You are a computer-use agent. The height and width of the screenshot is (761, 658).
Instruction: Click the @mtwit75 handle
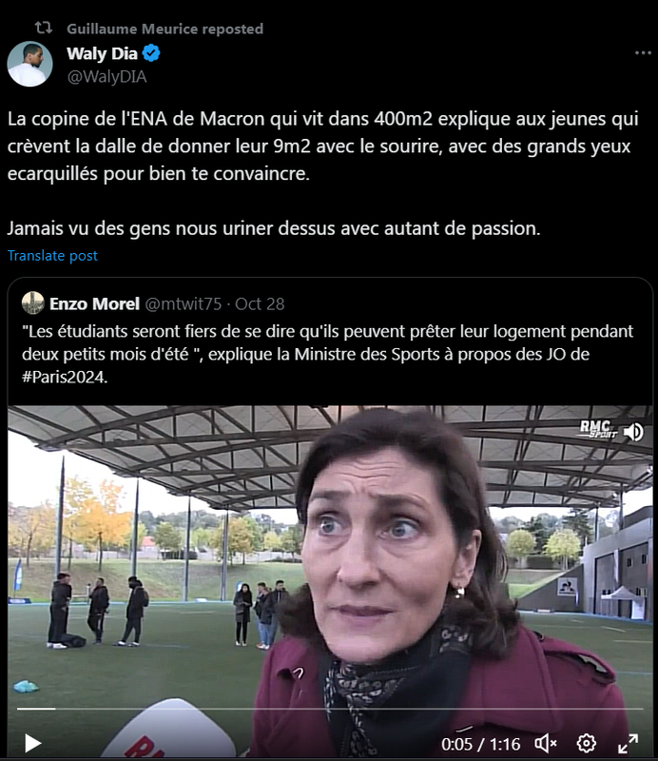click(x=184, y=303)
